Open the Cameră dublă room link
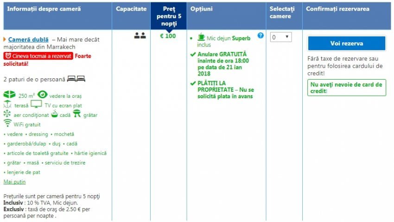Screen dimensions: 394x222 (x=28, y=40)
